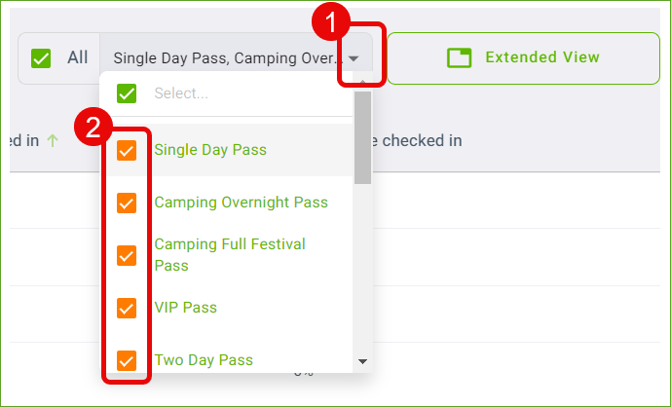Screen dimensions: 671x407
Task: Uncheck Camping Full Festival Pass checkbox
Action: click(127, 255)
